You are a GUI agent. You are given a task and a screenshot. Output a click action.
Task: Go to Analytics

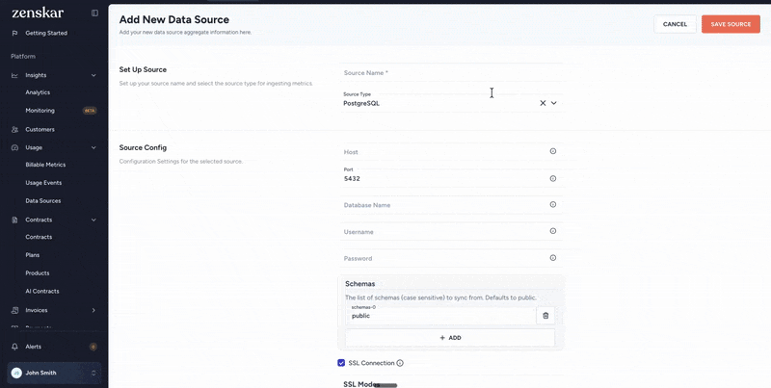tap(38, 92)
